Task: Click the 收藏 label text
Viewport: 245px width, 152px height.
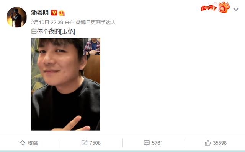Action: (x=33, y=143)
